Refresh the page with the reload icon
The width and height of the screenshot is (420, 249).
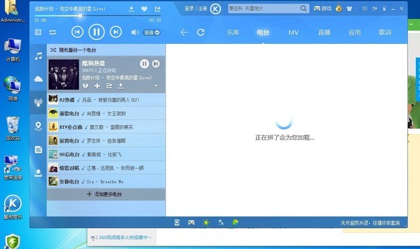(x=201, y=32)
